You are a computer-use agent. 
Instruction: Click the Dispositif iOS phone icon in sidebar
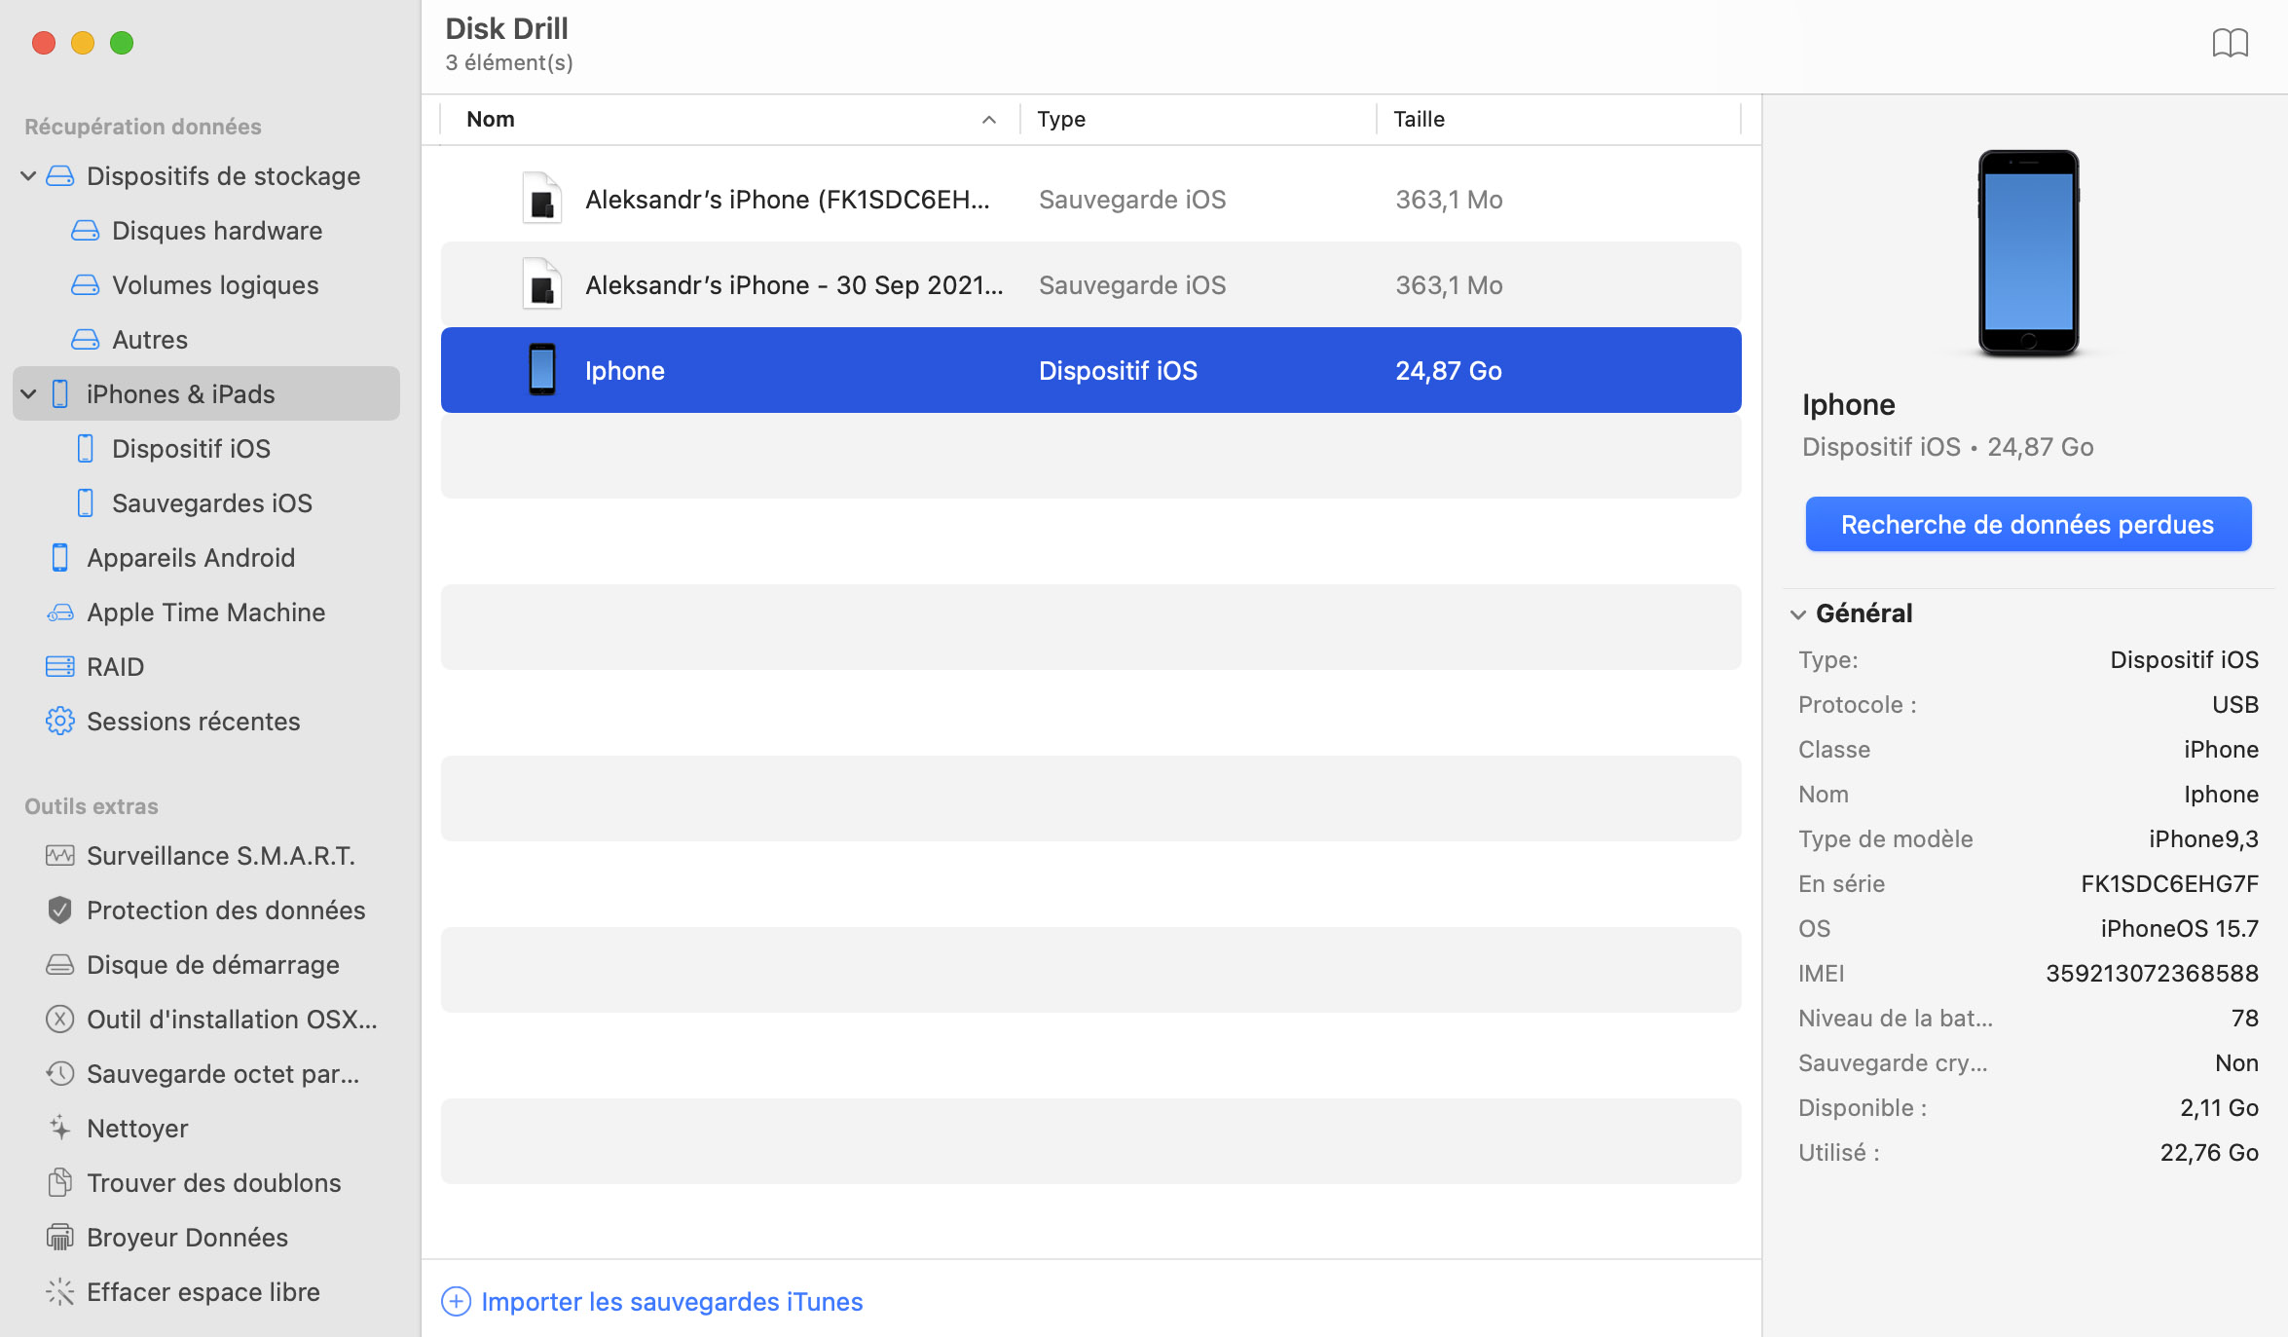tap(86, 449)
